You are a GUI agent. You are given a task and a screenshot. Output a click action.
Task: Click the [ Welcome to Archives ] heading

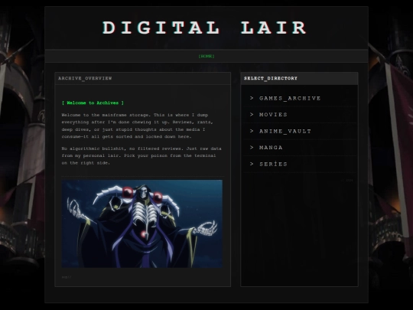pyautogui.click(x=93, y=103)
